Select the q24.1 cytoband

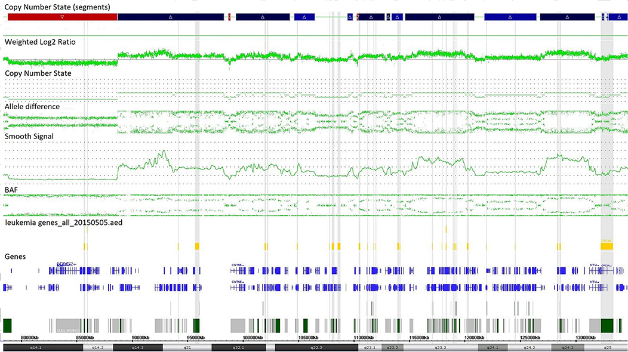click(x=492, y=348)
